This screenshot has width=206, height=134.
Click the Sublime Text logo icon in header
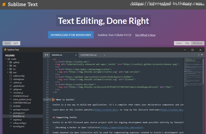(4, 4)
